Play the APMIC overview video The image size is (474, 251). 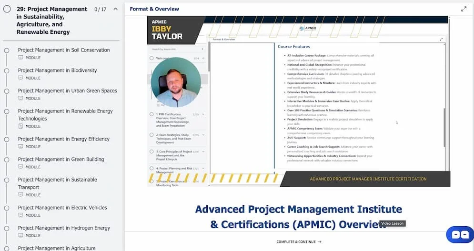[x=298, y=101]
